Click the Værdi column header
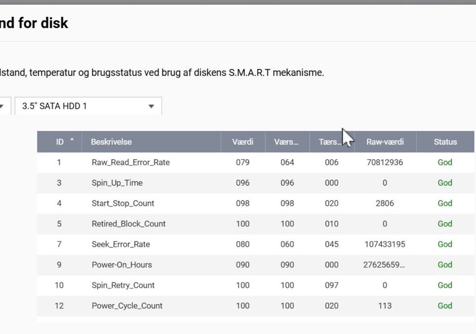Screen dimensions: 476x334 pos(242,142)
